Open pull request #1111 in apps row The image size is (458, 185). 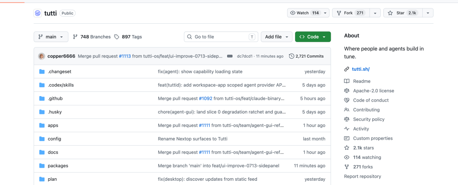[x=204, y=125]
